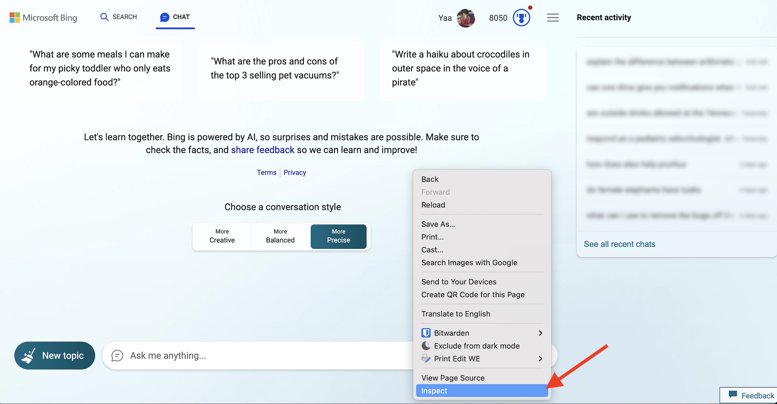Click the Chat bubble icon
Screen dimensions: 777x404
point(164,17)
